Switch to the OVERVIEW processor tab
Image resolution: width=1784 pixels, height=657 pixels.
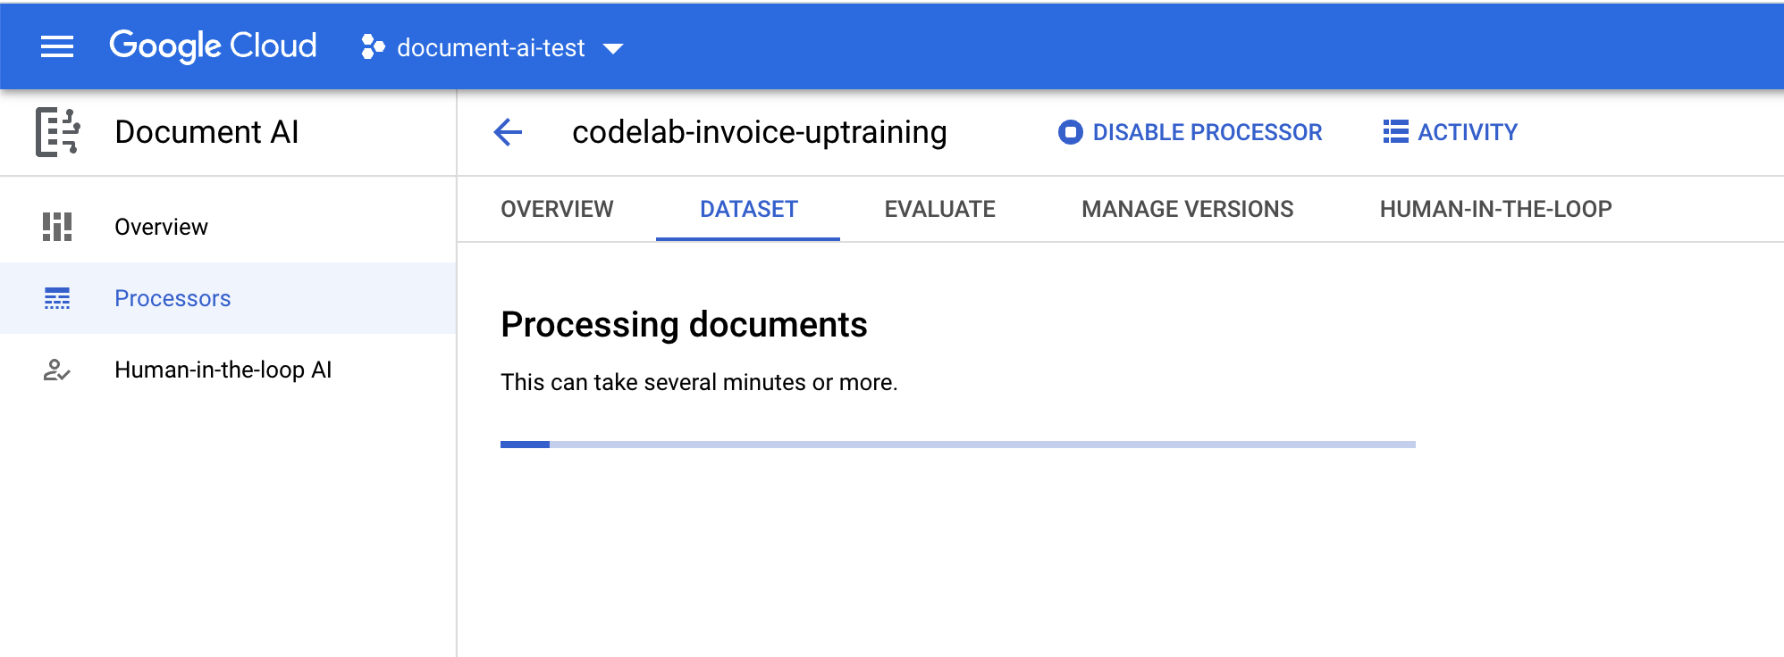(556, 208)
